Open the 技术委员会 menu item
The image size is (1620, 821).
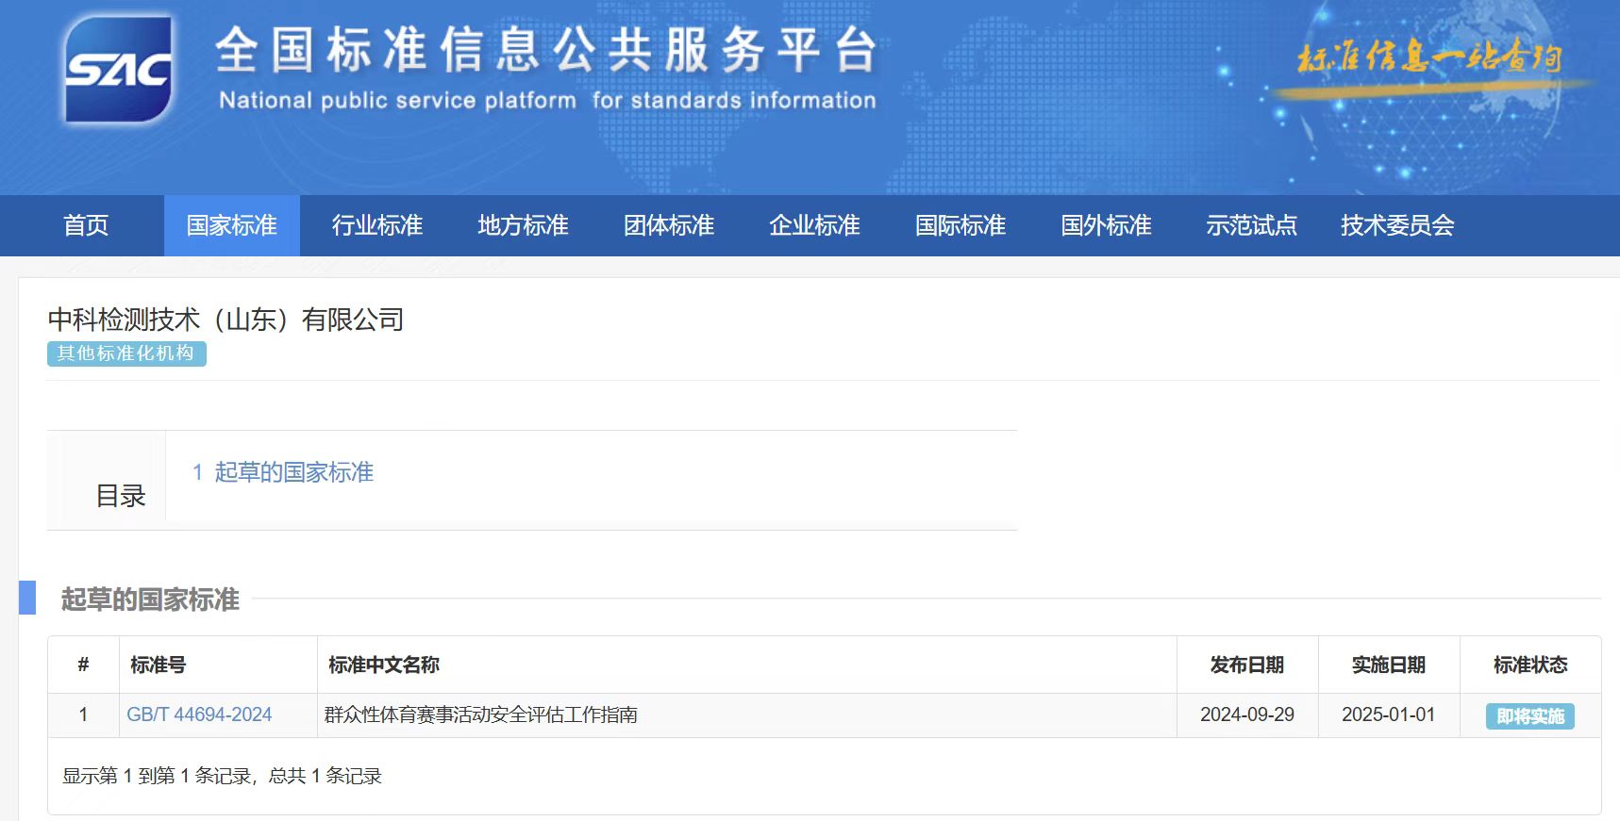click(1397, 225)
